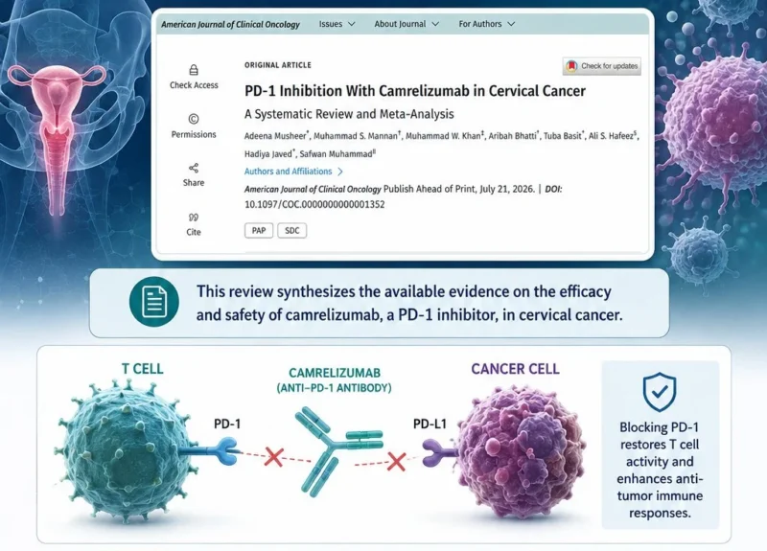767x551 pixels.
Task: Click author name Hadiya Javed
Action: point(268,154)
